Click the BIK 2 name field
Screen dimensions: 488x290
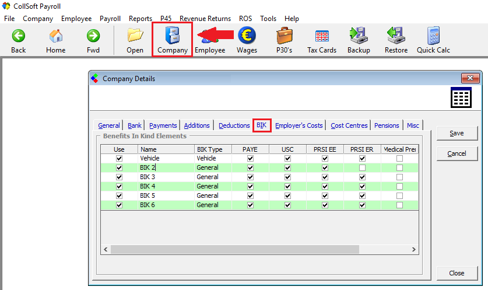pyautogui.click(x=166, y=167)
